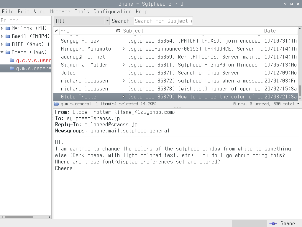Click the online status plug icon
The image size is (302, 227).
tap(273, 223)
